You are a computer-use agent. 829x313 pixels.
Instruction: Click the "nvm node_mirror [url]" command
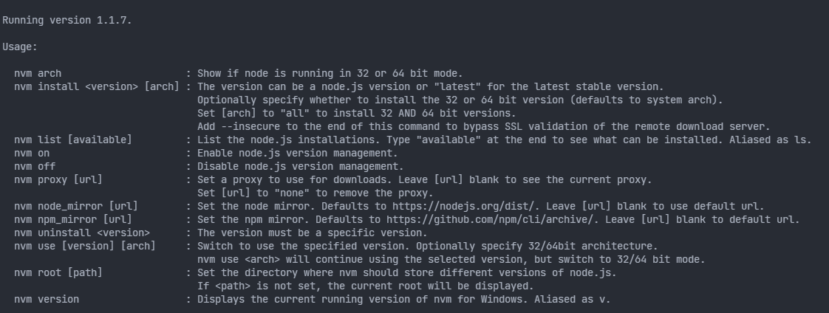(76, 206)
